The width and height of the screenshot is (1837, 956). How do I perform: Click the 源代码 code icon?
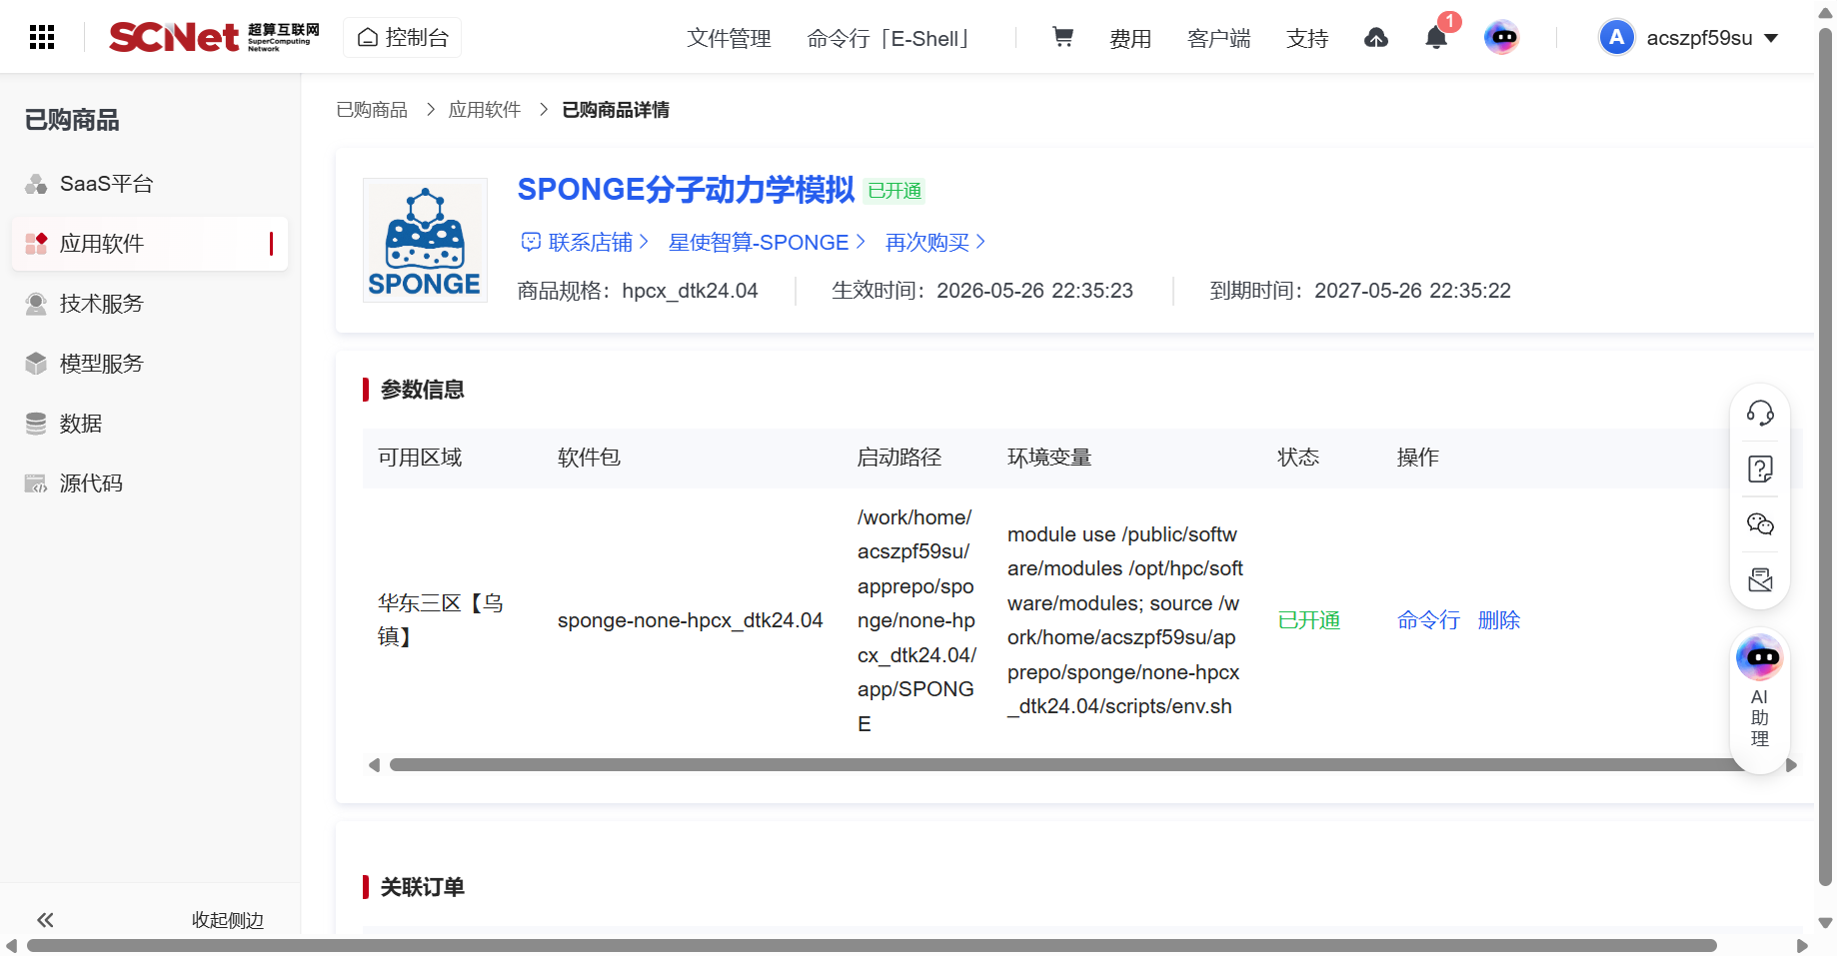click(x=36, y=483)
